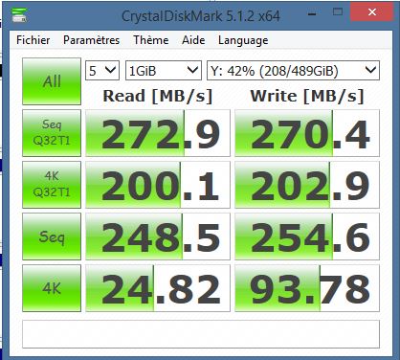Viewport: 400px width, 360px height.
Task: Minimize the CrystalDiskMark window
Action: pos(312,14)
